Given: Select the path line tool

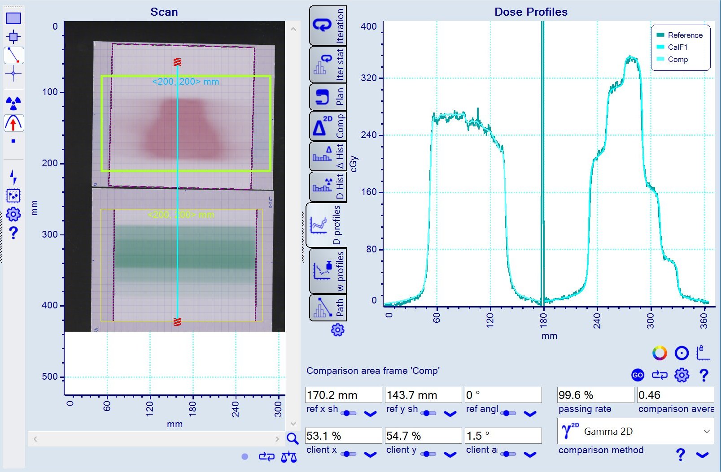Looking at the screenshot, I should coord(13,55).
